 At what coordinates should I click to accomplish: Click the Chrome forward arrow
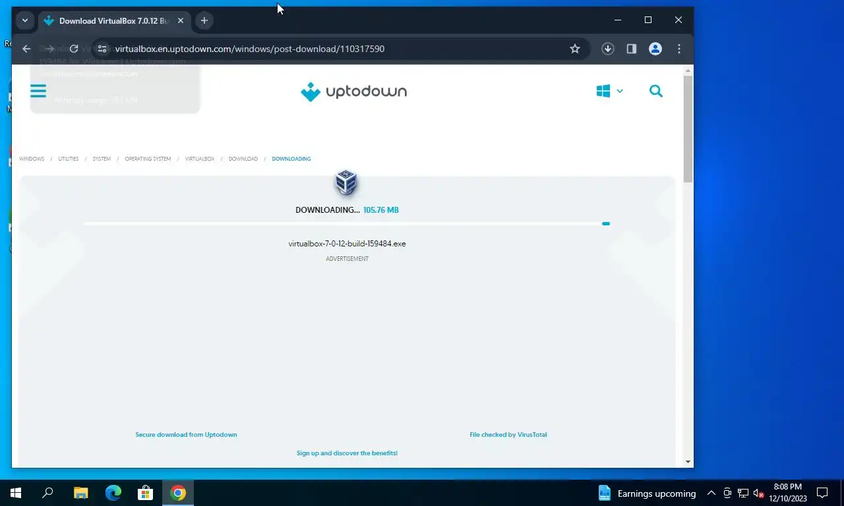point(50,49)
